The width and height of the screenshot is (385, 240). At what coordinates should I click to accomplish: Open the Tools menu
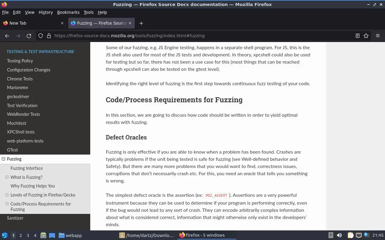point(88,12)
